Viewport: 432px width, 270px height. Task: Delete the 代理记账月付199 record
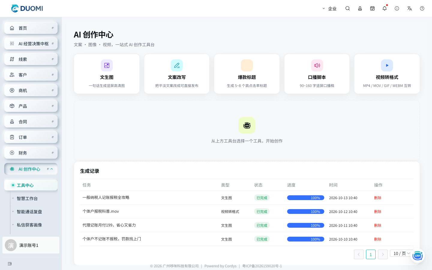click(x=378, y=226)
